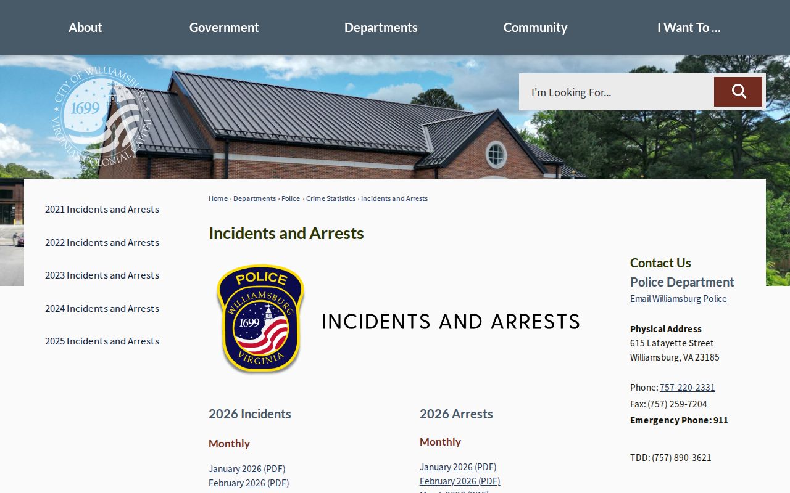The width and height of the screenshot is (790, 493).
Task: Go to Home breadcrumb
Action: click(x=218, y=198)
